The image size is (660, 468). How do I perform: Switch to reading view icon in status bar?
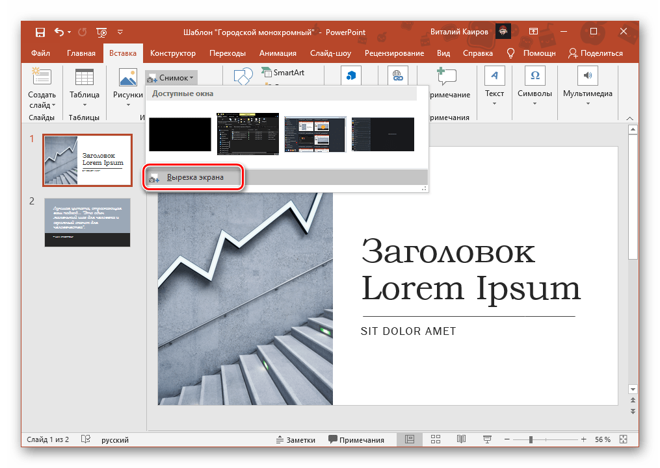click(x=461, y=439)
